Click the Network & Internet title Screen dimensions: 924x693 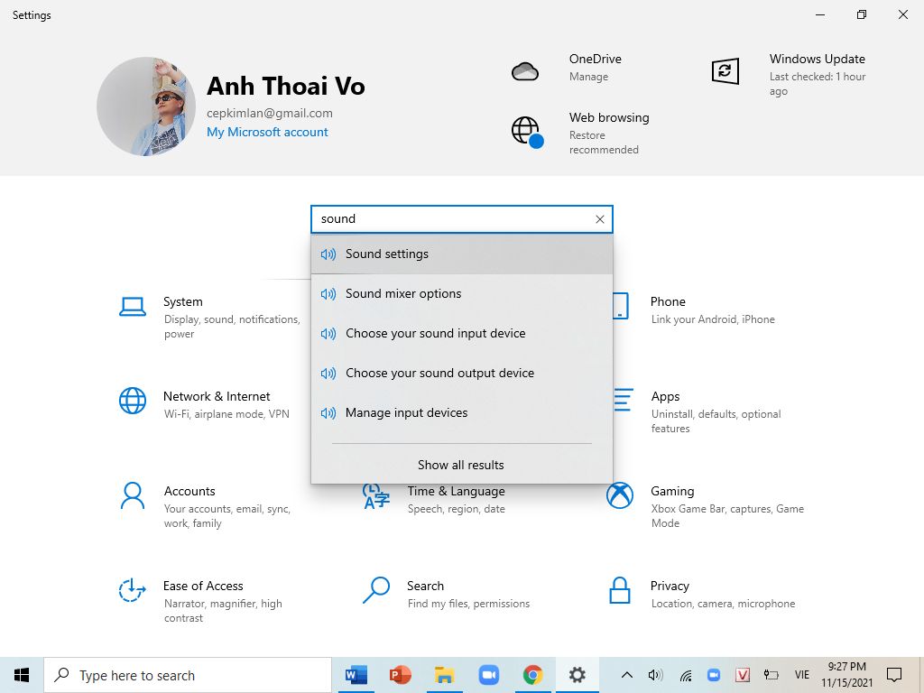click(x=217, y=397)
